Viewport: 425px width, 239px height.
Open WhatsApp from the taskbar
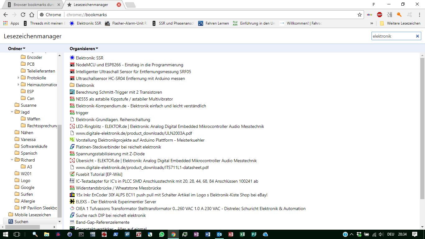click(161, 234)
